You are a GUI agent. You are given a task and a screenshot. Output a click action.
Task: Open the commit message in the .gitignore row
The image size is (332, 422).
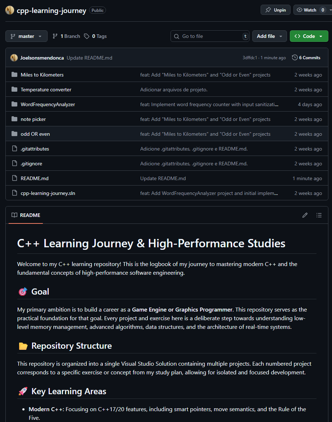click(x=194, y=164)
